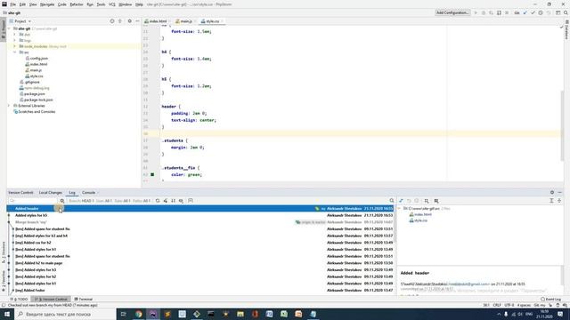The image size is (570, 320).
Task: Open the Version Control panel settings gear
Action: click(x=552, y=193)
